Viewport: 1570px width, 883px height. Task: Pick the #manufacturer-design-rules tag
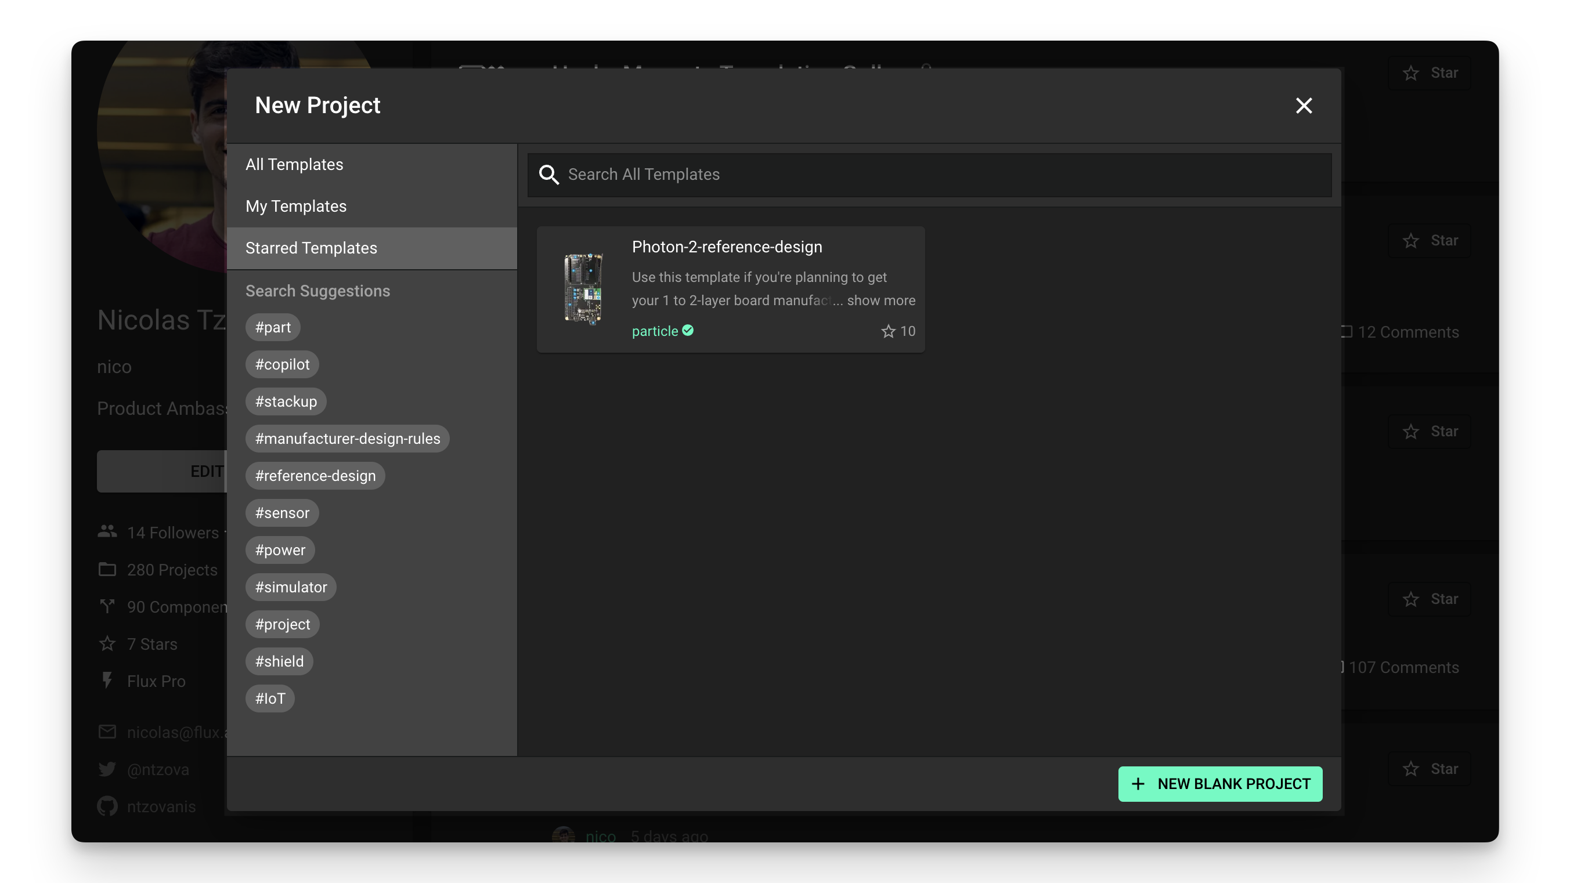point(348,439)
